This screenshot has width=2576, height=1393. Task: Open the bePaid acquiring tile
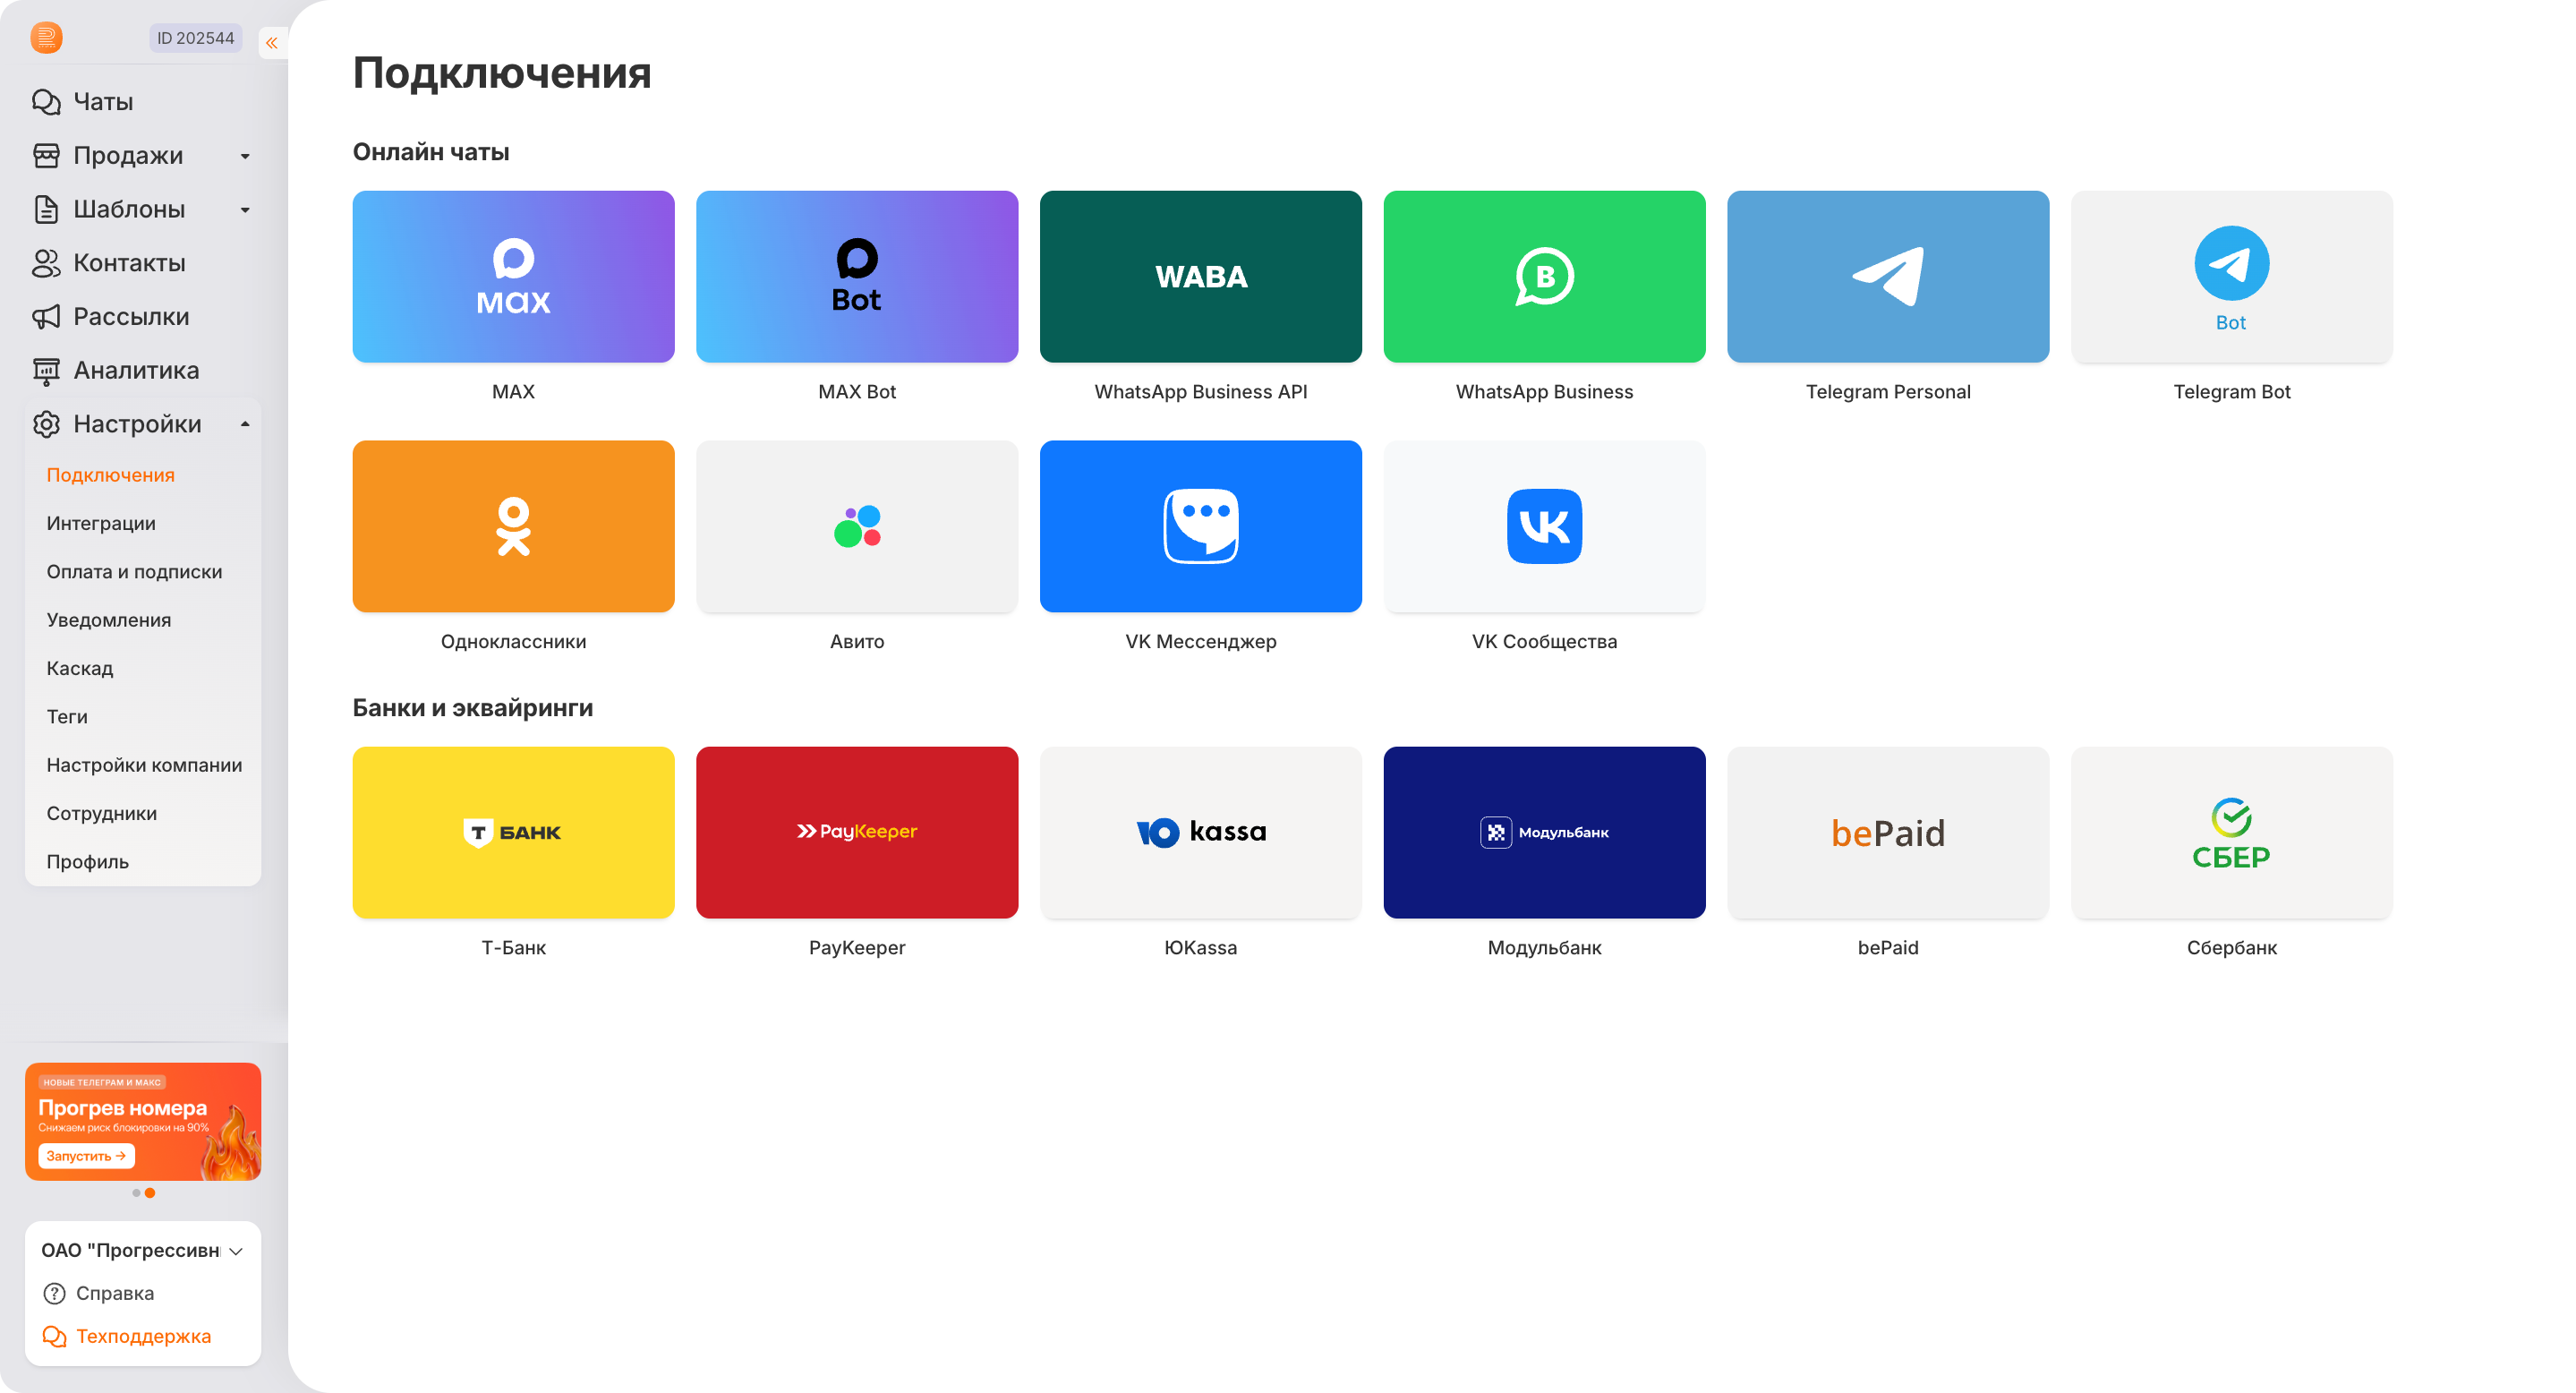[1888, 832]
